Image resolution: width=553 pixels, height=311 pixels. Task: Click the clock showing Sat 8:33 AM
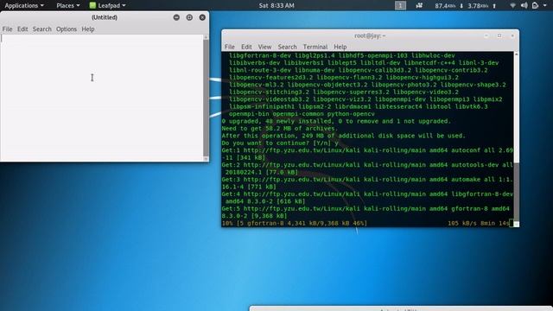point(276,5)
